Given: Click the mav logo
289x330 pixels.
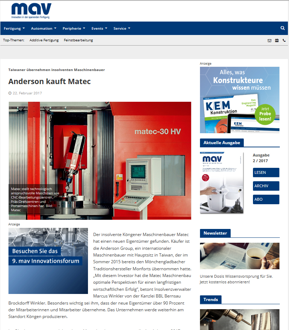Looking at the screenshot, I should tap(31, 11).
